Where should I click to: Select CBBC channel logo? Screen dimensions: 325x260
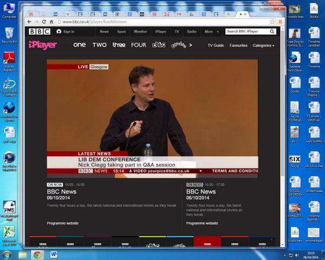(159, 45)
